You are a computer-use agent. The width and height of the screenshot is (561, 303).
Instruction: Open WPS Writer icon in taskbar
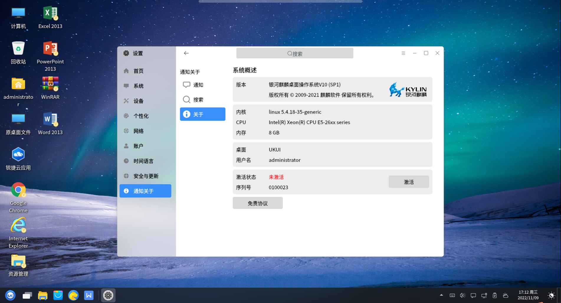(89, 295)
